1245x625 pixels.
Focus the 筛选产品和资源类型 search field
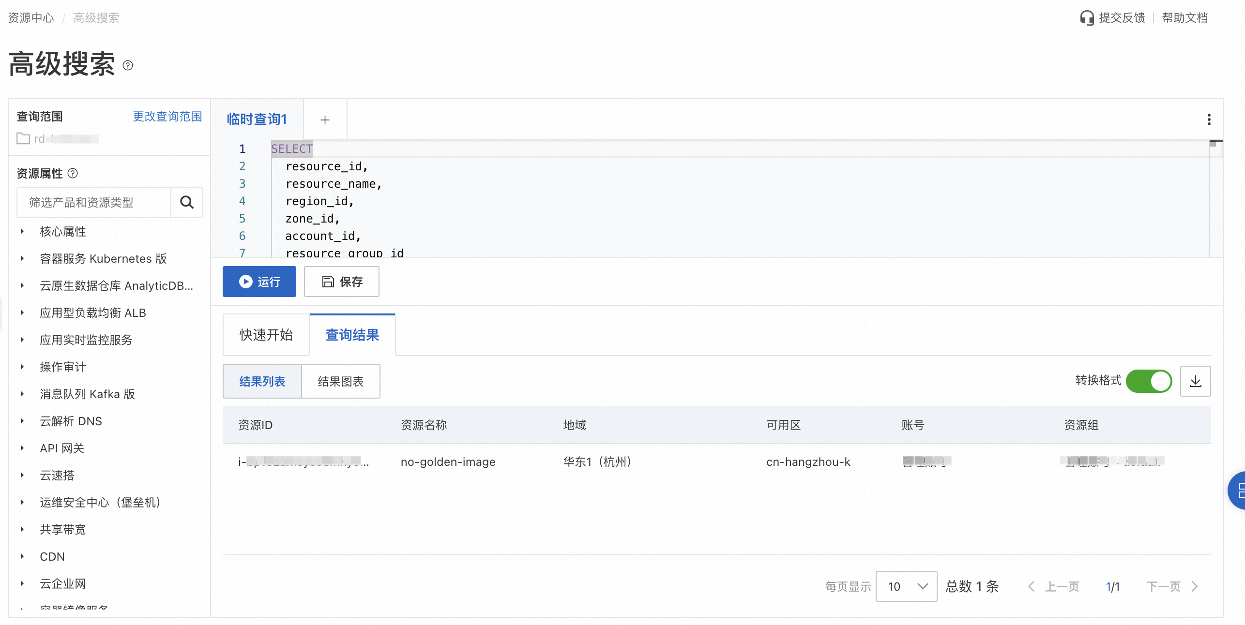pos(94,202)
